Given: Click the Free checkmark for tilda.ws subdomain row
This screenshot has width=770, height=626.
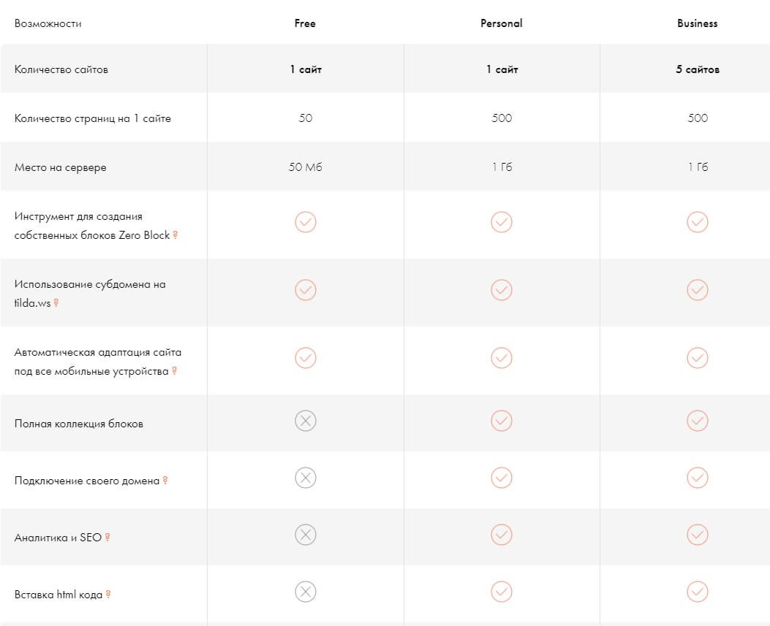Looking at the screenshot, I should click(306, 290).
